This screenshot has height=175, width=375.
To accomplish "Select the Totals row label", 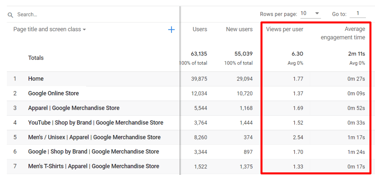I will [x=36, y=58].
